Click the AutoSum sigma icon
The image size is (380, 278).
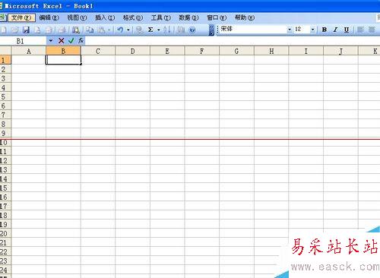point(150,30)
